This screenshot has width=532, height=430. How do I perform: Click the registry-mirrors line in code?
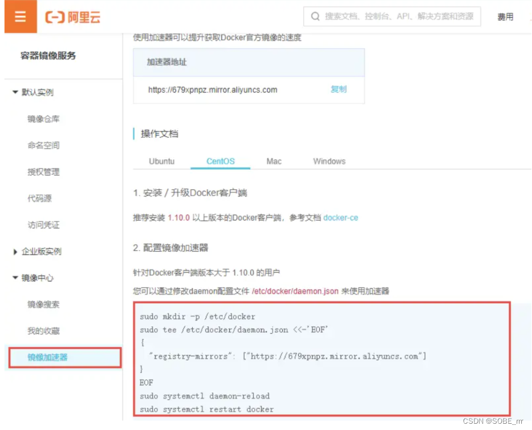(288, 356)
